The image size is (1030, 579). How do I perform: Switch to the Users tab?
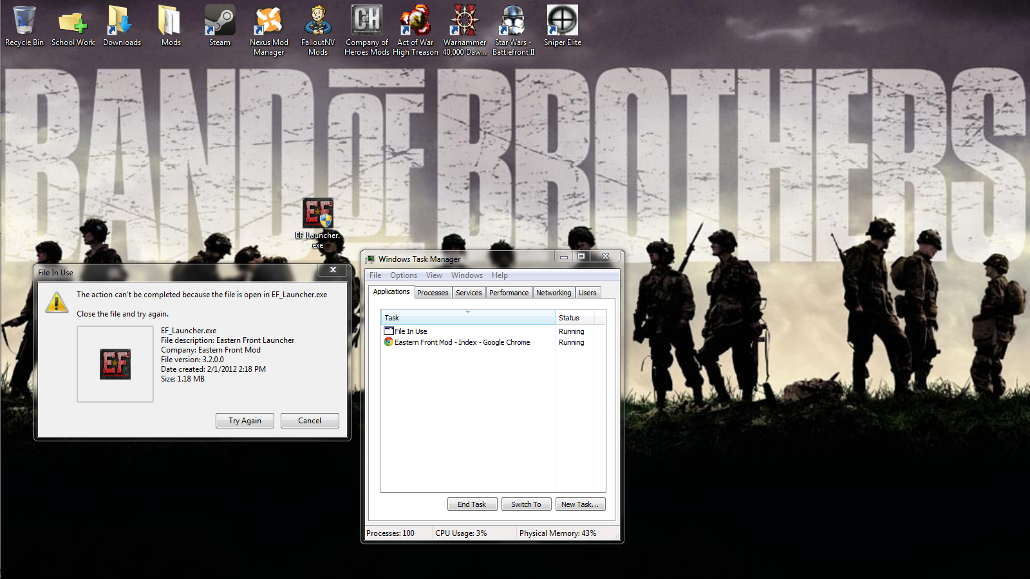(x=588, y=293)
